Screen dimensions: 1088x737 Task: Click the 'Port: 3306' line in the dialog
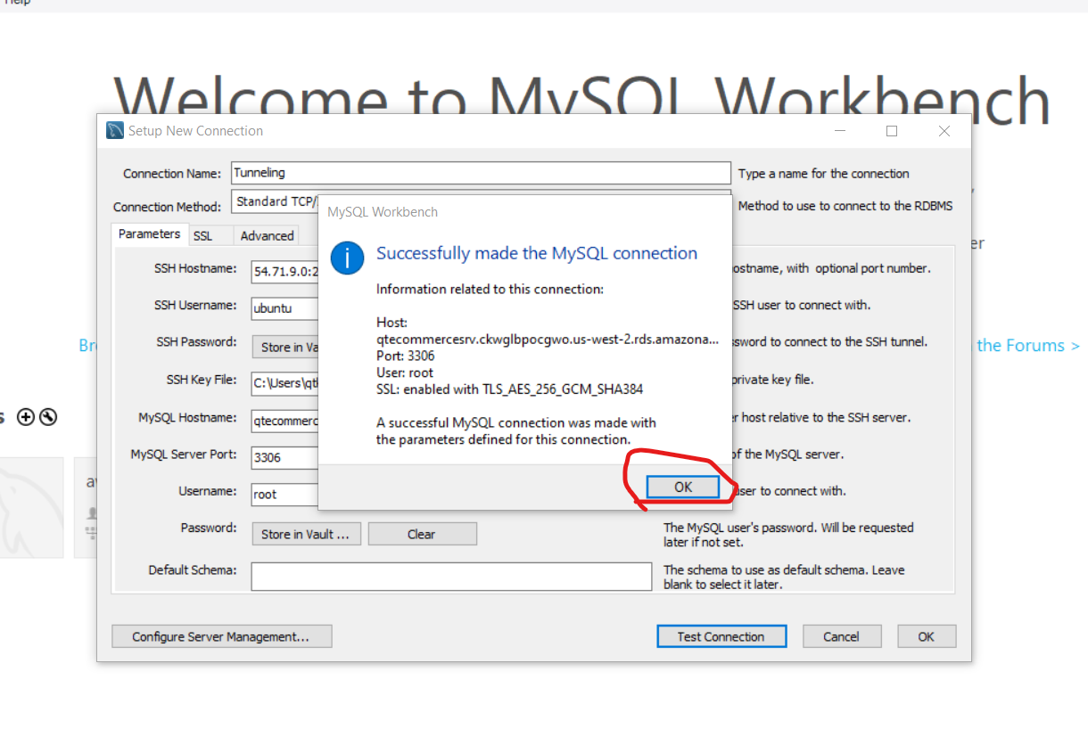pyautogui.click(x=406, y=356)
